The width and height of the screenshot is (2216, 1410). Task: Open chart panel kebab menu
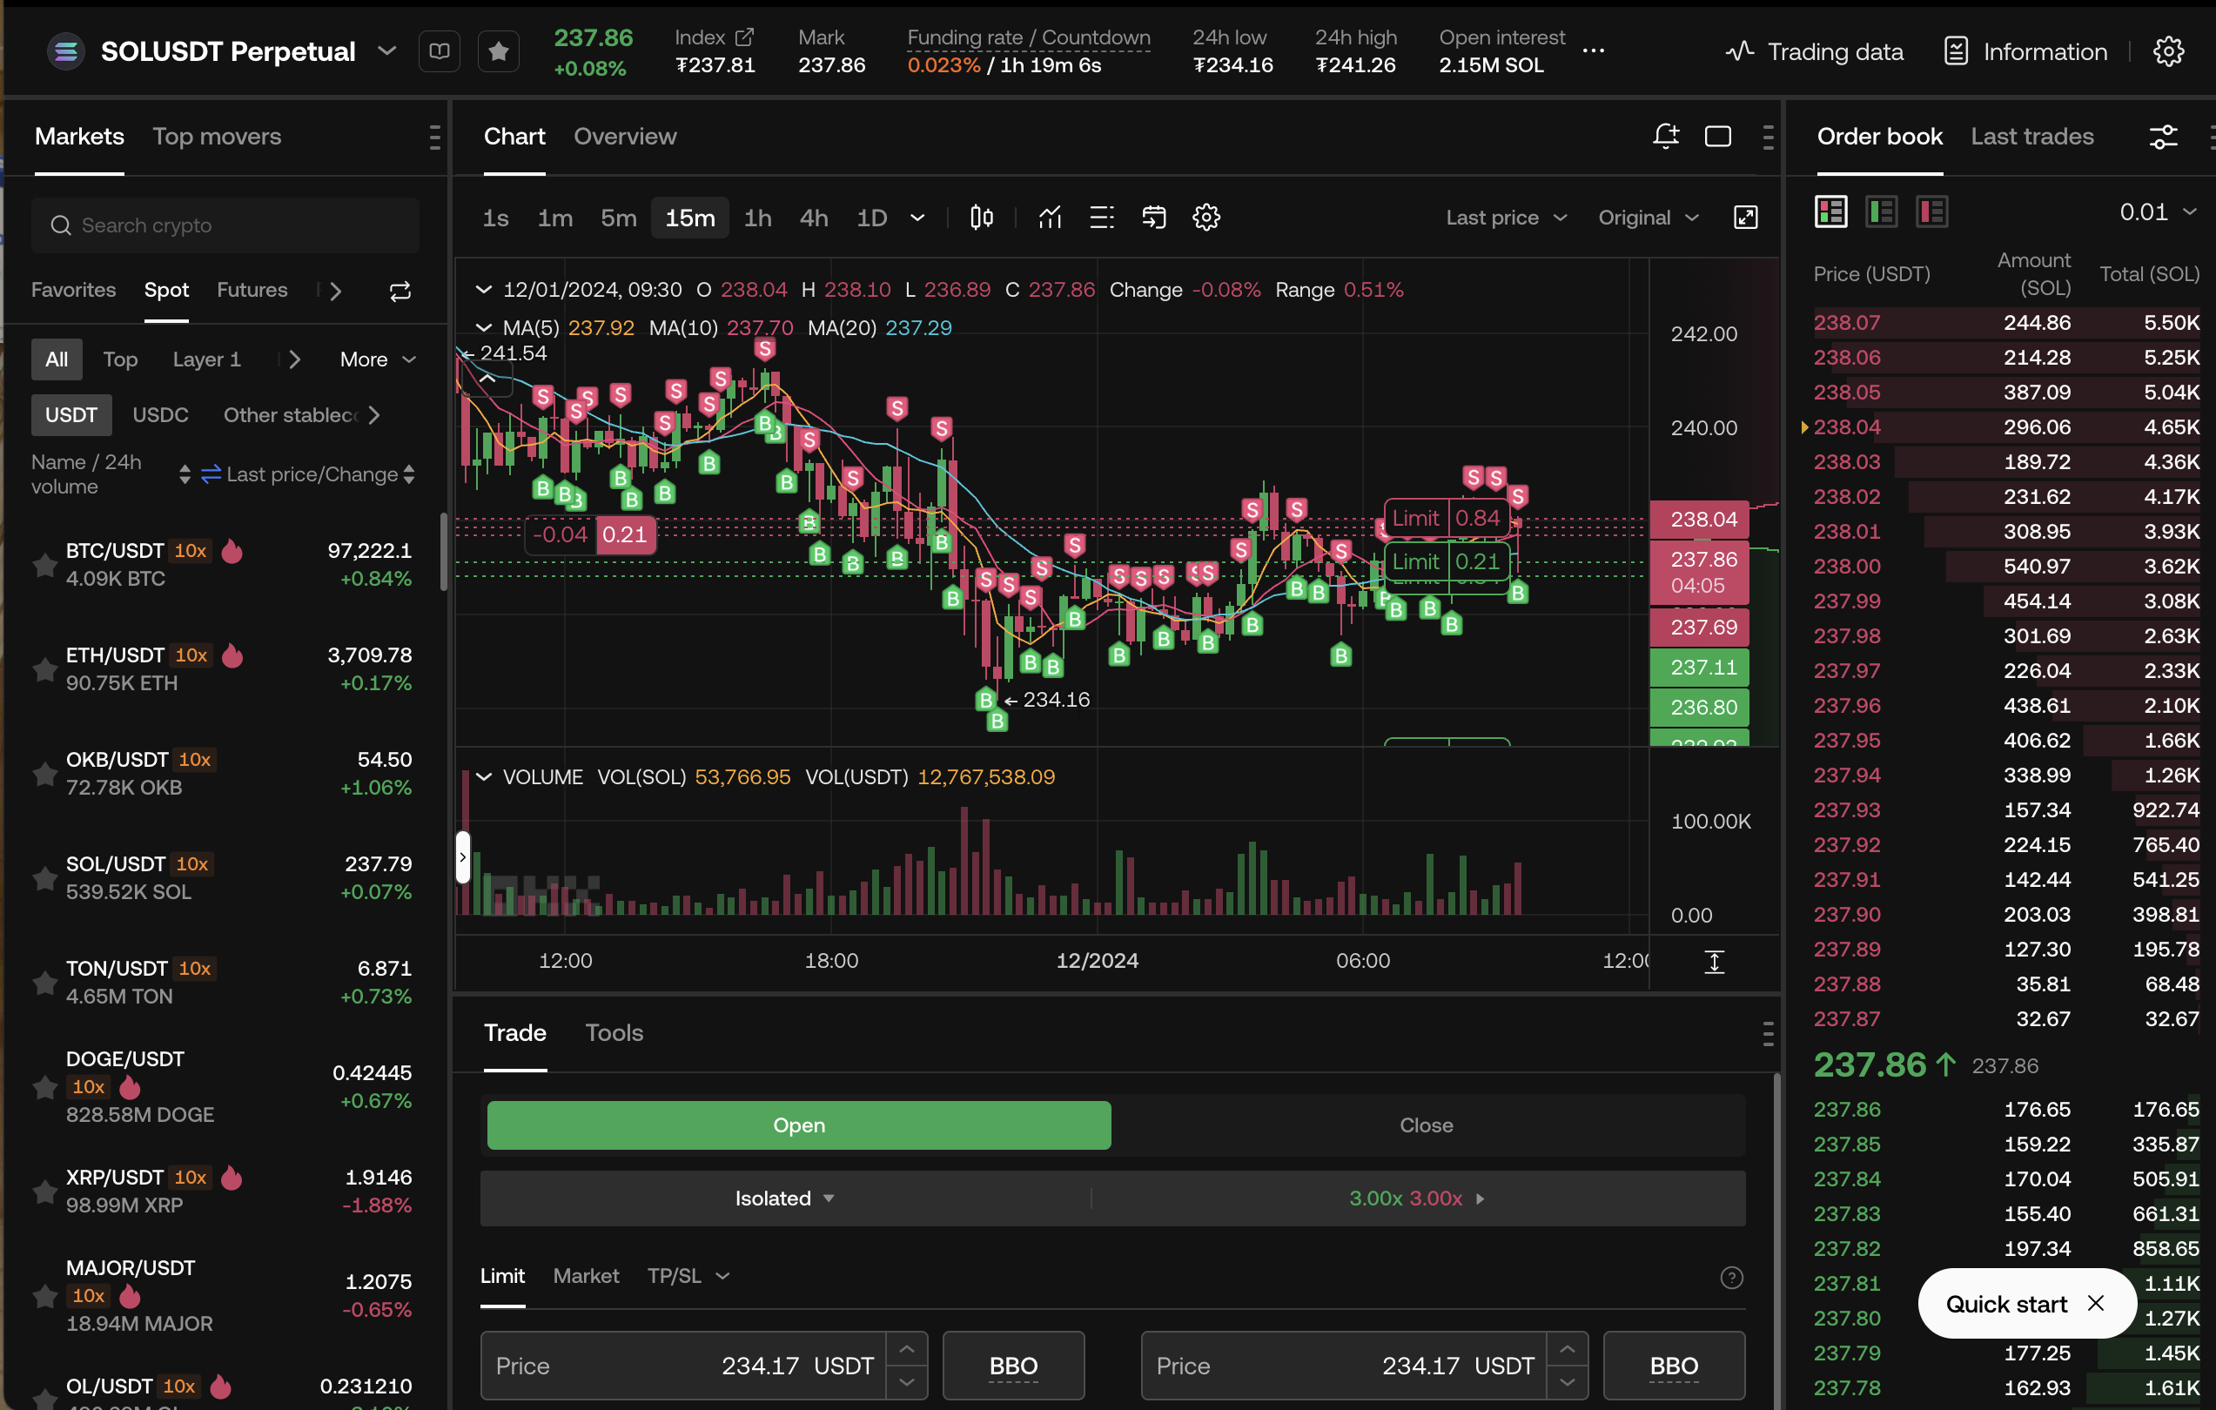[x=1768, y=138]
